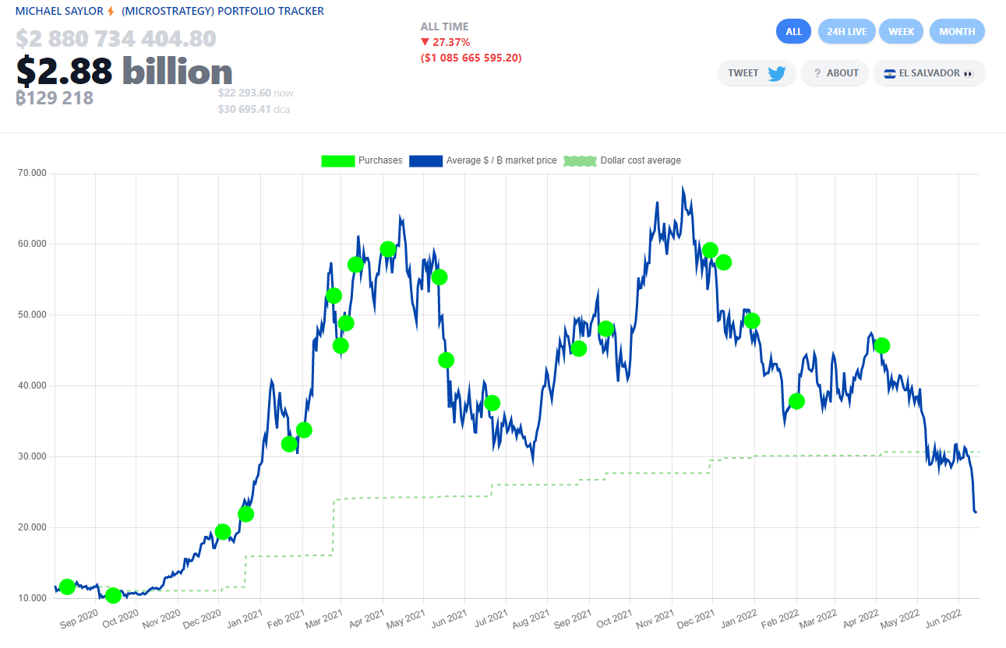The image size is (1006, 648).
Task: Click the Twitter bird icon
Action: 776,73
